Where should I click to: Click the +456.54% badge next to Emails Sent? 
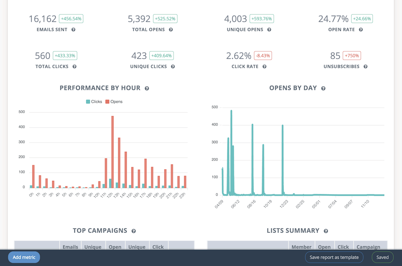click(x=72, y=18)
